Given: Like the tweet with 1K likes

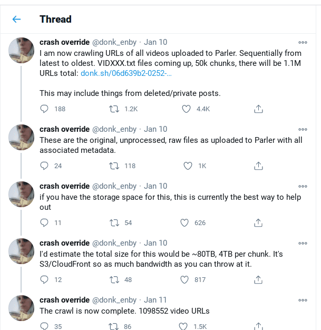Looking at the screenshot, I should [188, 166].
